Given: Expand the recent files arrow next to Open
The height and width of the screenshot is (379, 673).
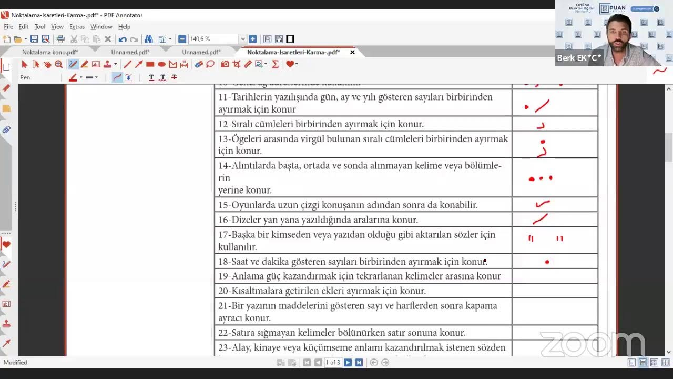Looking at the screenshot, I should pos(25,39).
